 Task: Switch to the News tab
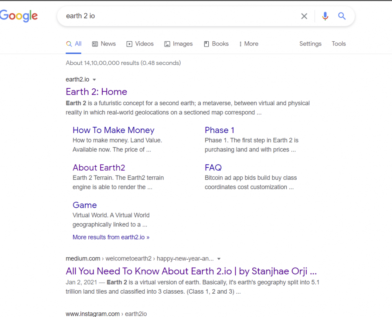(104, 44)
